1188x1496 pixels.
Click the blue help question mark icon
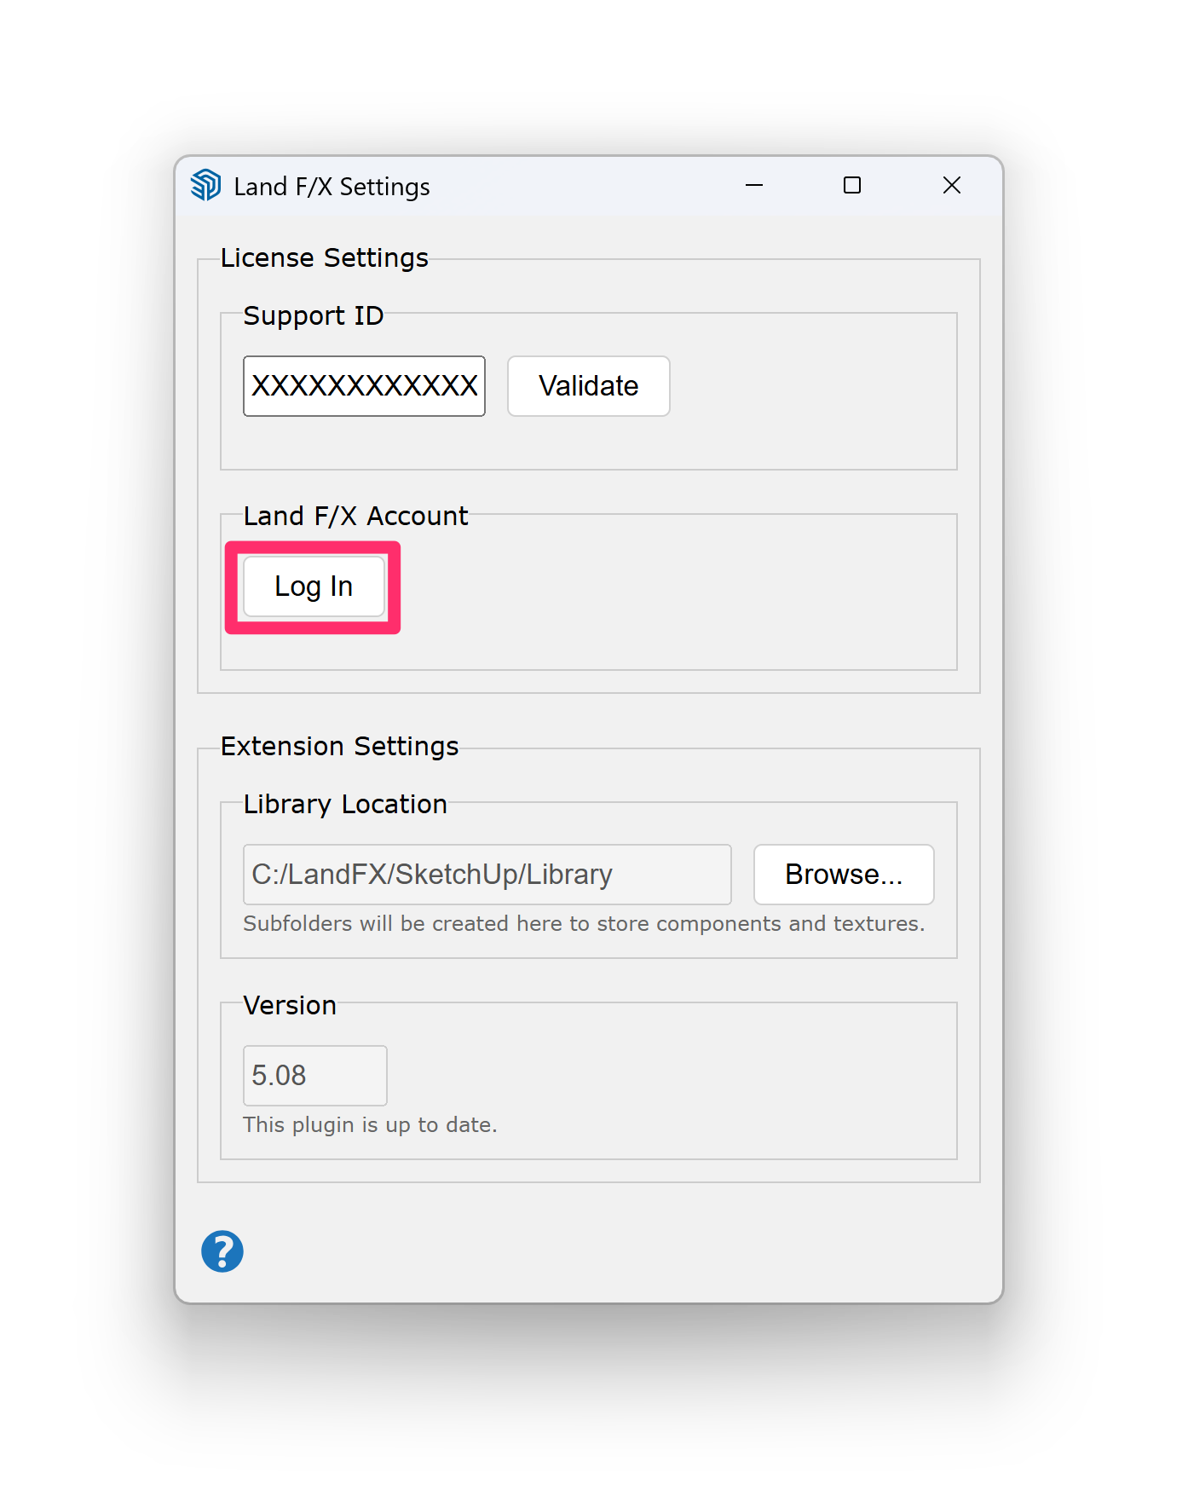(222, 1251)
